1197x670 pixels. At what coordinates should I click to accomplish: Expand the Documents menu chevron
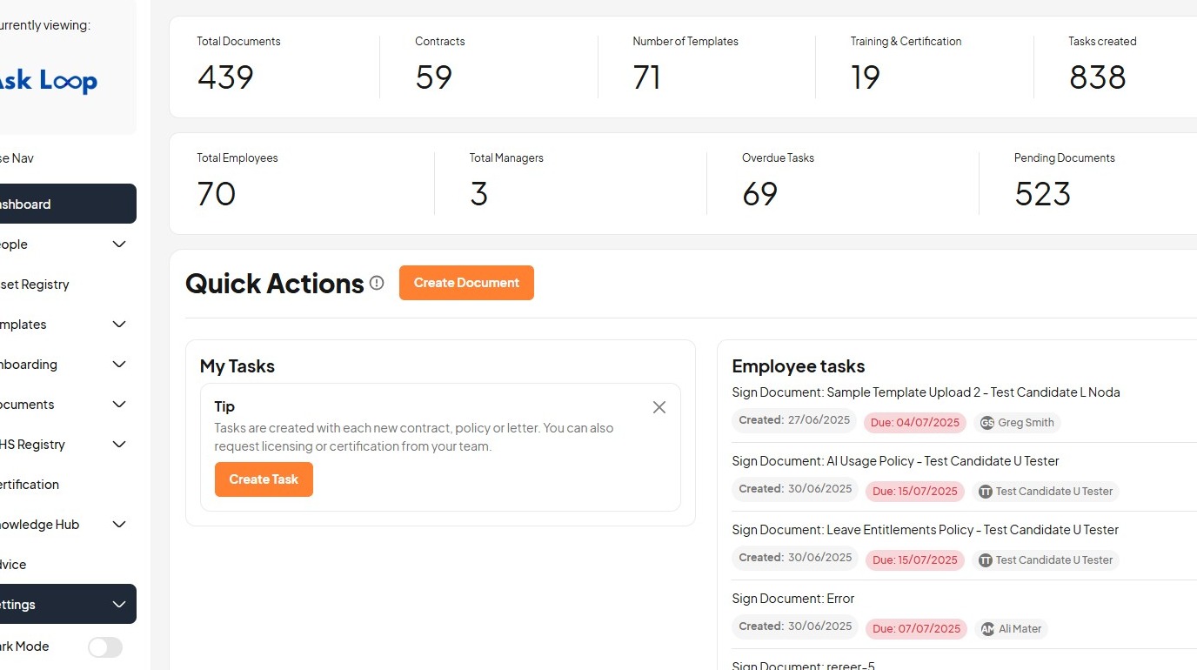119,405
